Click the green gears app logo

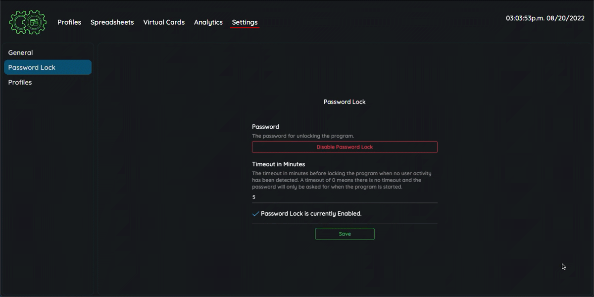tap(28, 22)
